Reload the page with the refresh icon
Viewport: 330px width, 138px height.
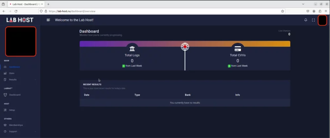16,11
